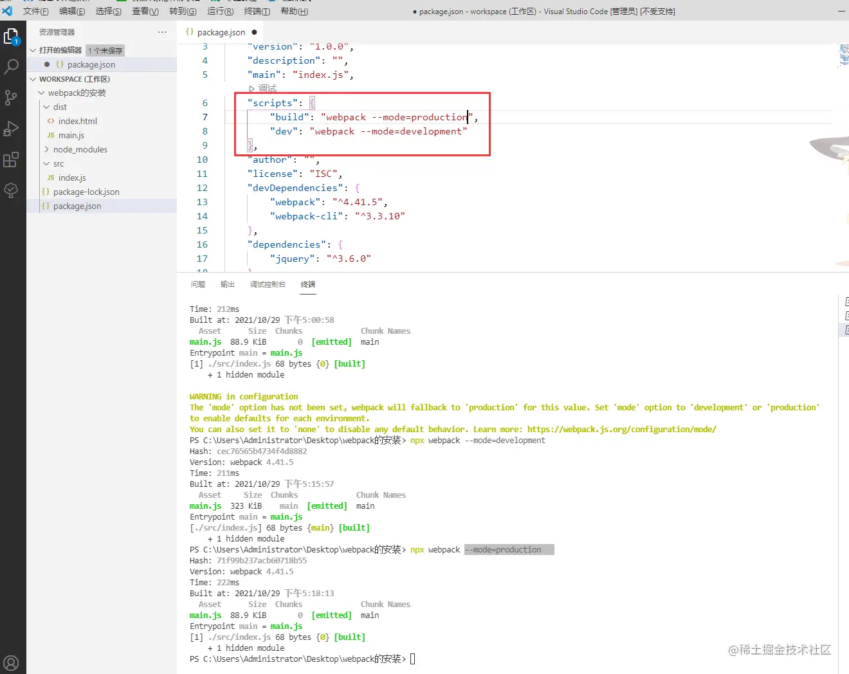Open the 转到(G) menu
Viewport: 849px width, 674px height.
click(x=183, y=11)
